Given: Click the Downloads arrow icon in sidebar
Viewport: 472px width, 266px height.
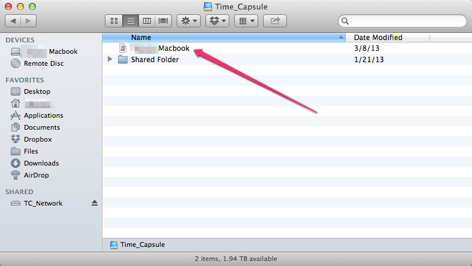Looking at the screenshot, I should (x=16, y=163).
